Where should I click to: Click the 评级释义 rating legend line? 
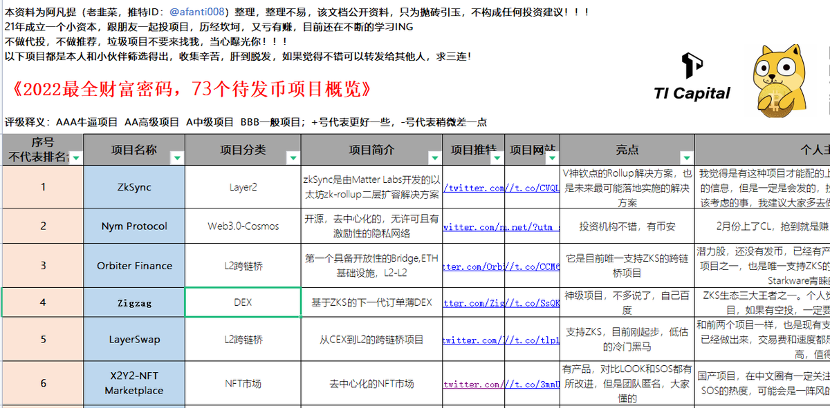click(x=246, y=122)
